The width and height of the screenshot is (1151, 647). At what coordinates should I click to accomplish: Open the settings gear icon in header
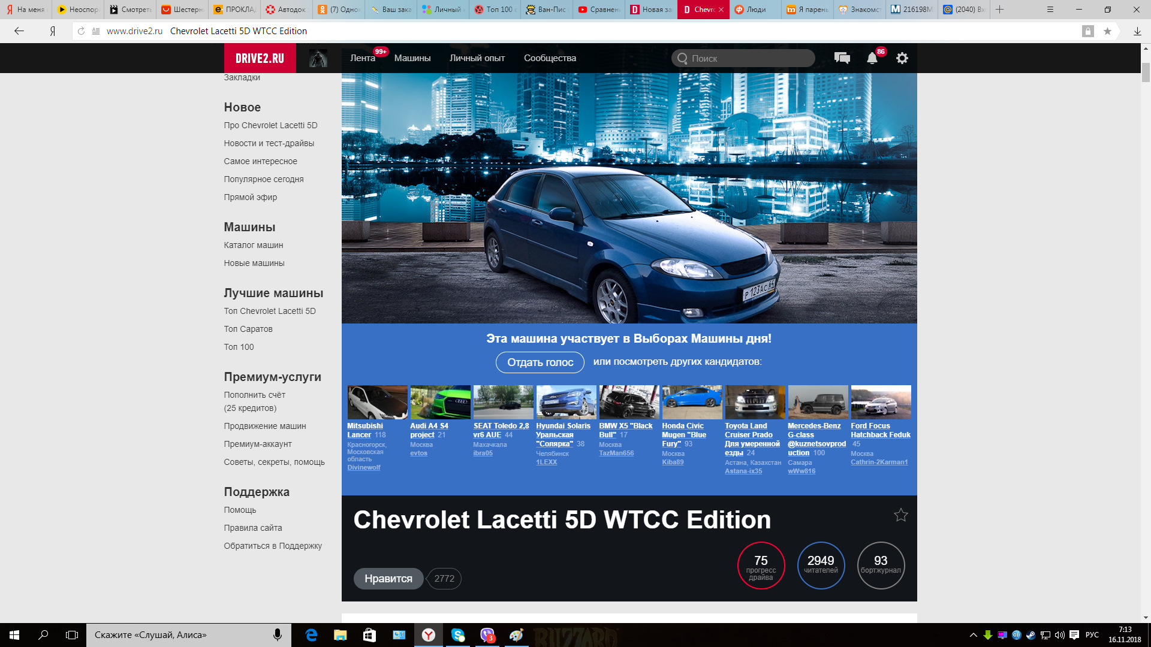(x=902, y=58)
